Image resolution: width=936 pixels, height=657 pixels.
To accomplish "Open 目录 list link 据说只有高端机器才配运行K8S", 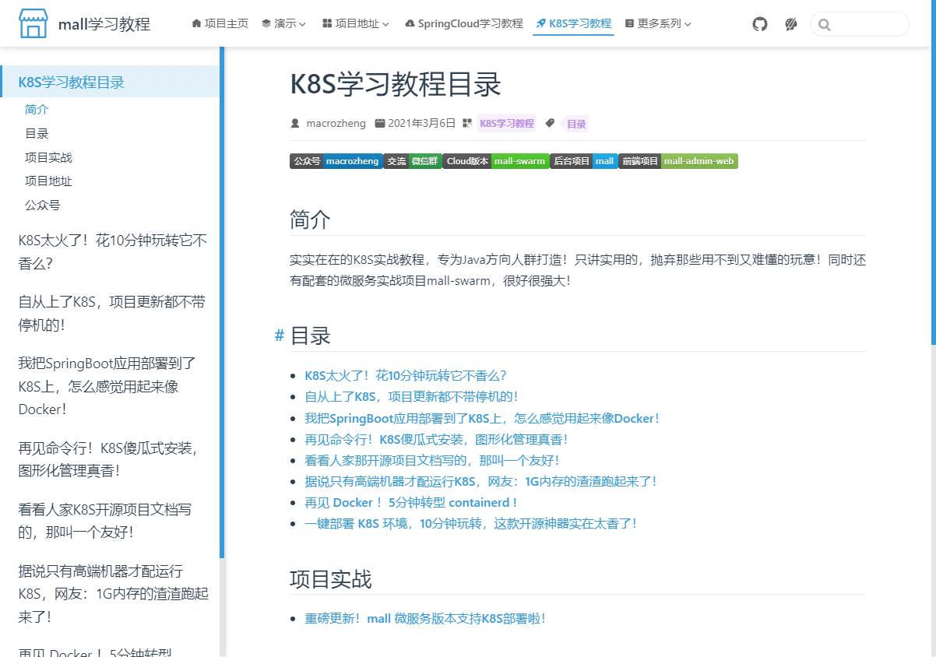I will [x=480, y=481].
